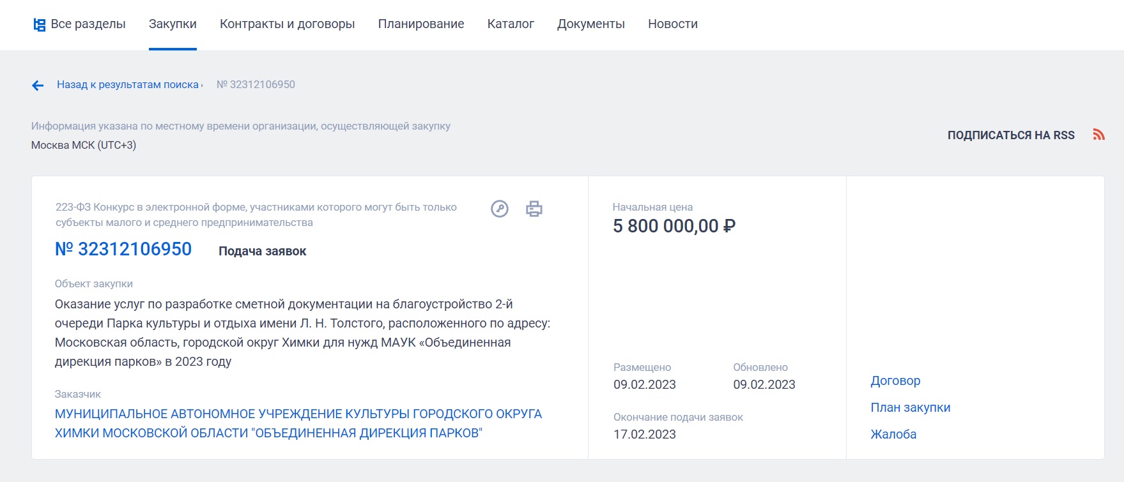Click the purchase object description text
Image resolution: width=1124 pixels, height=482 pixels.
point(302,333)
